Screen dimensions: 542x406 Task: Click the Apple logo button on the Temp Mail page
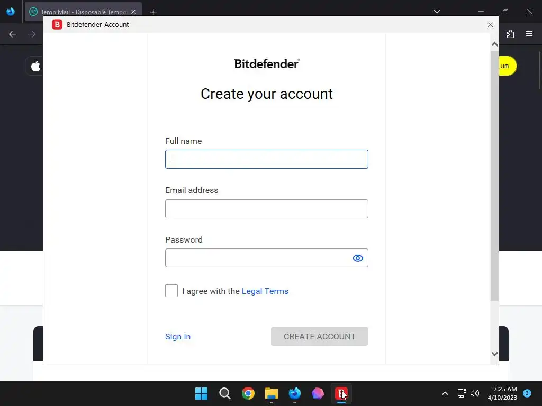coord(35,66)
